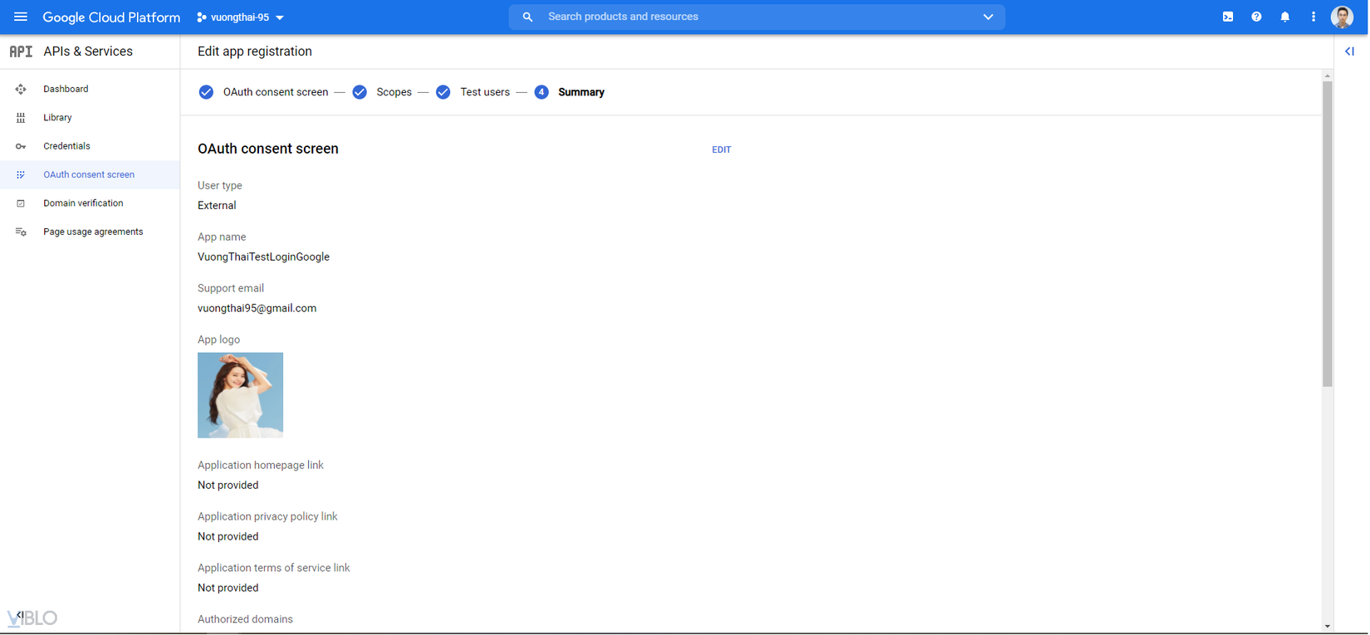Open the three-dot settings menu
The height and width of the screenshot is (635, 1370).
pos(1313,17)
